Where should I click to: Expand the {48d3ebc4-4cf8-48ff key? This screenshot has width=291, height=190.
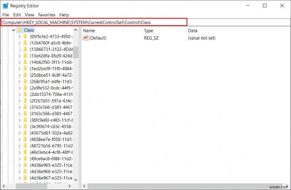[x=20, y=152]
